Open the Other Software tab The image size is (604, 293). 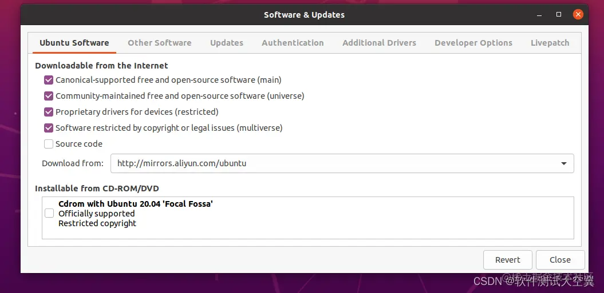tap(160, 43)
